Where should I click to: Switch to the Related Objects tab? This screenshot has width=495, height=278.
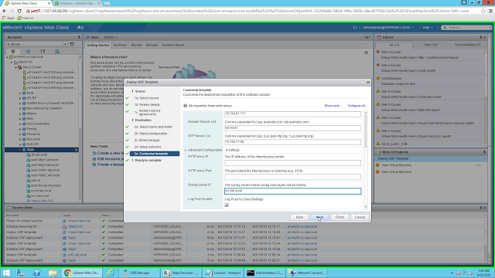tap(173, 45)
